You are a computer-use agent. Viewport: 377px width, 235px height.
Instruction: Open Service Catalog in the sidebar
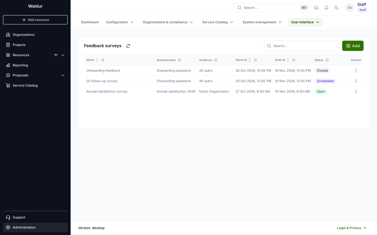[x=35, y=86]
